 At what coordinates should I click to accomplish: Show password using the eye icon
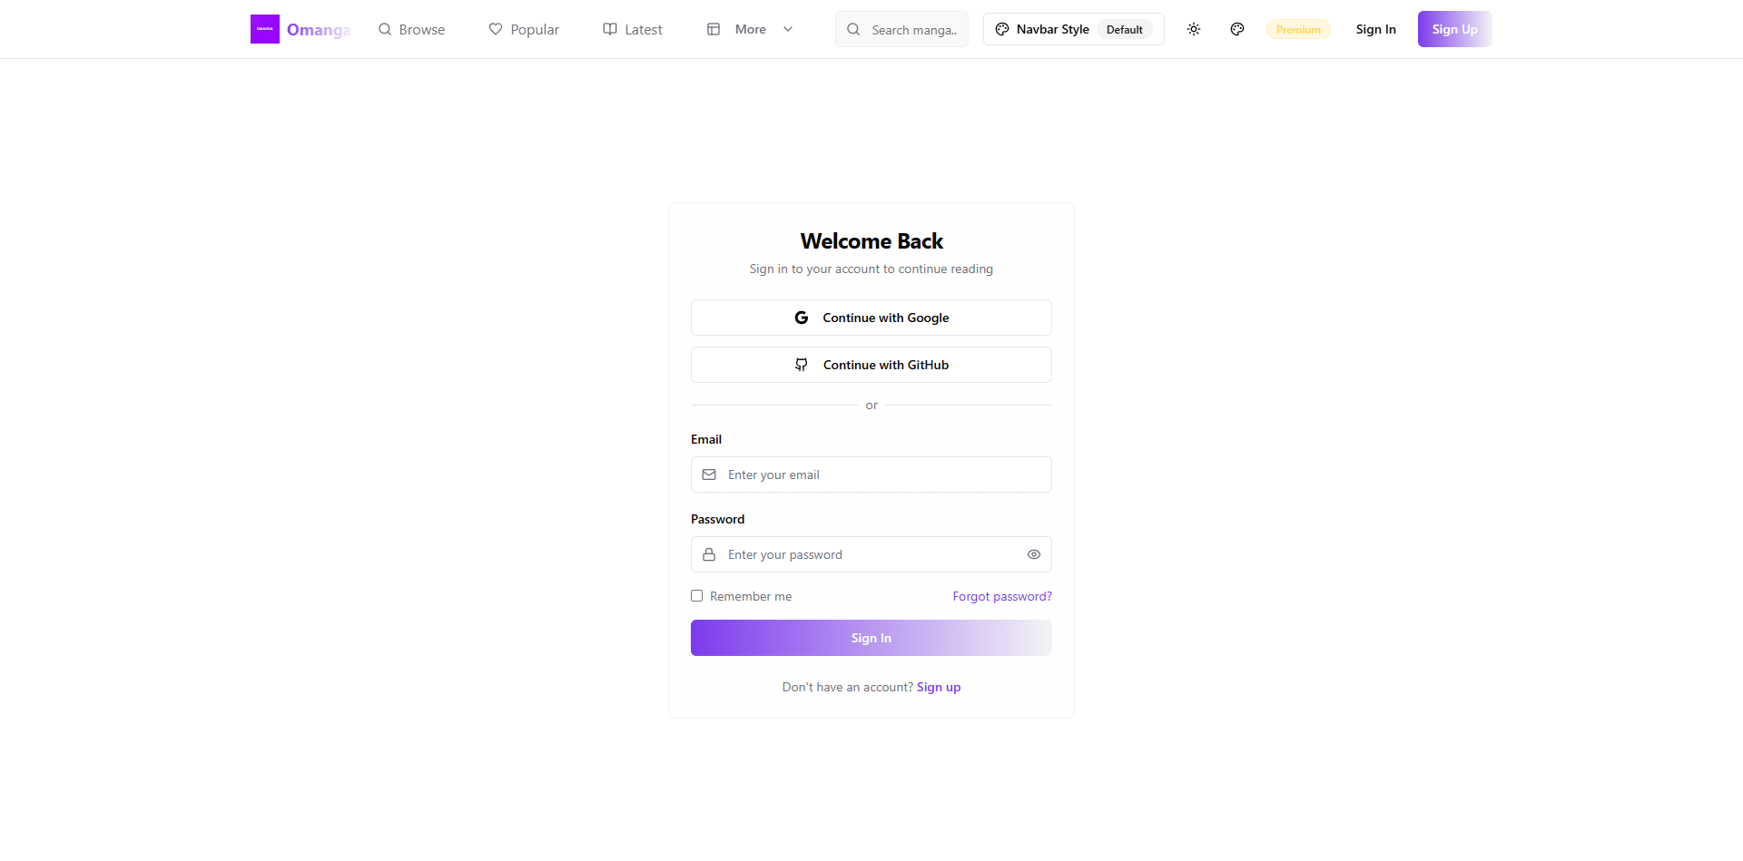pos(1033,554)
